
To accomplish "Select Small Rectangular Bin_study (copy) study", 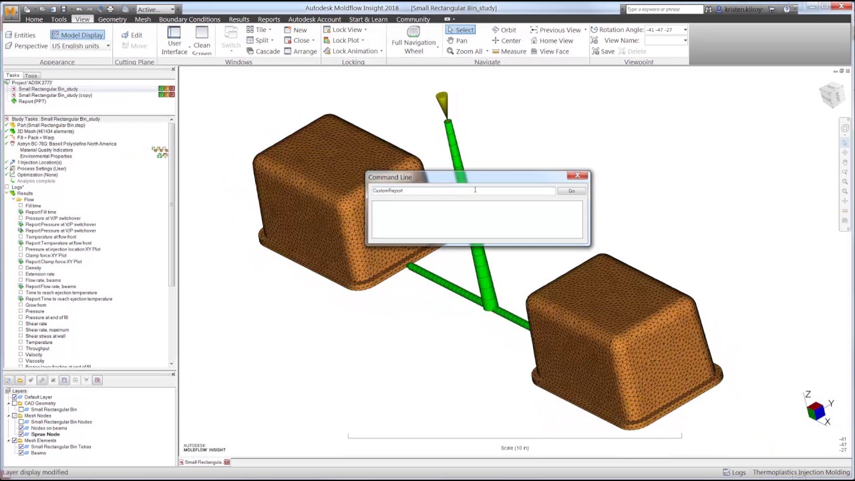I will pyautogui.click(x=55, y=95).
